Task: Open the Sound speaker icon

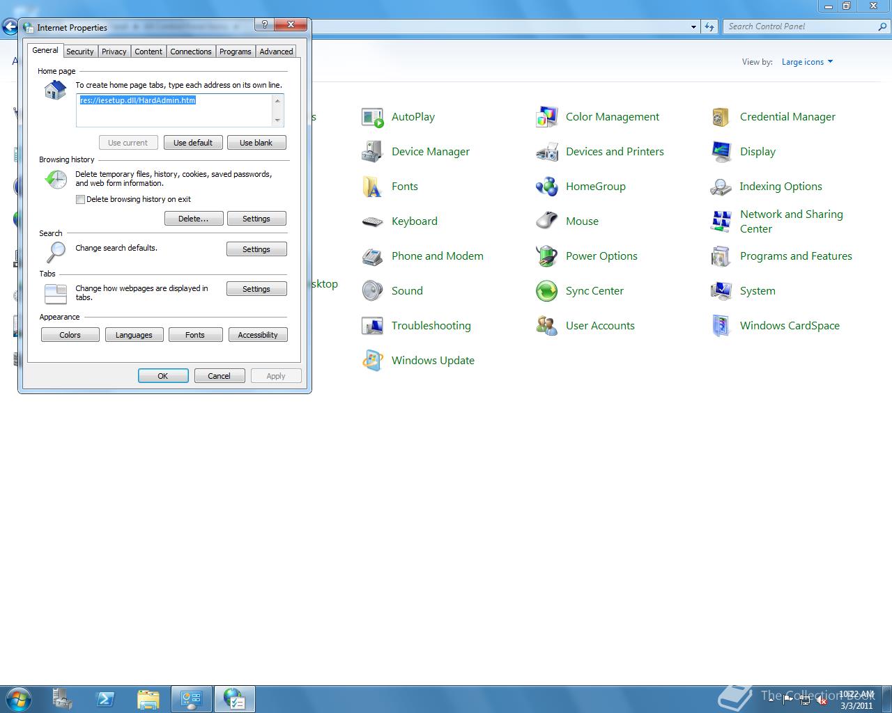Action: tap(373, 291)
